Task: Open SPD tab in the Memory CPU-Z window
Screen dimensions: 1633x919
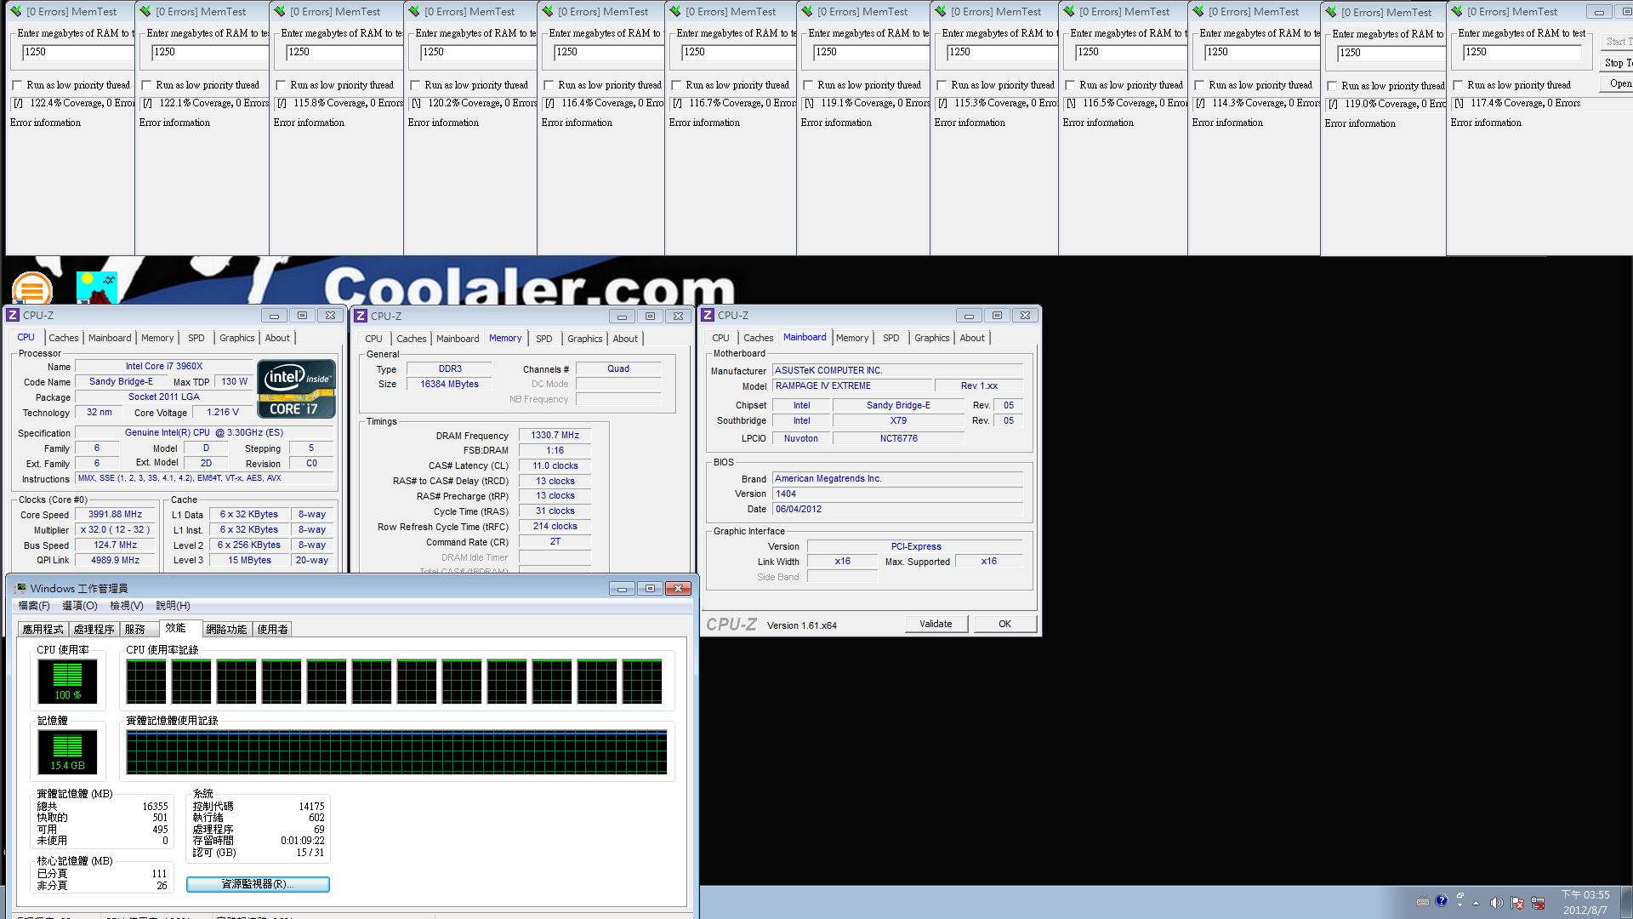Action: coord(544,339)
